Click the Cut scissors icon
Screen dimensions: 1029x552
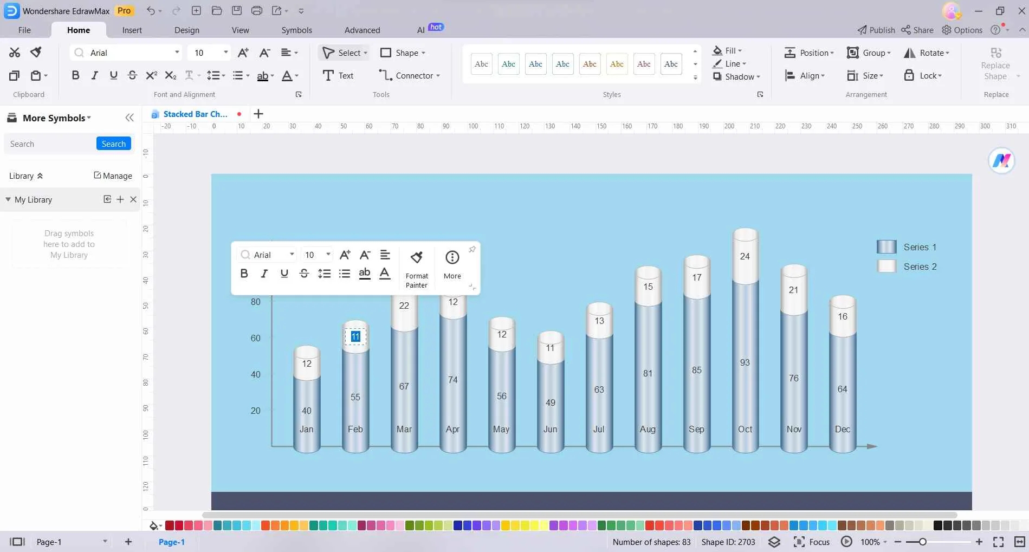pyautogui.click(x=15, y=53)
